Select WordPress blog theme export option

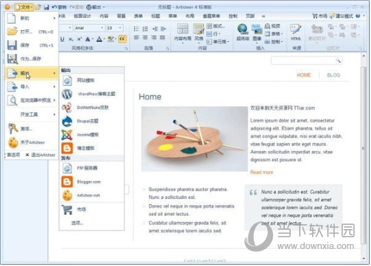pos(92,94)
